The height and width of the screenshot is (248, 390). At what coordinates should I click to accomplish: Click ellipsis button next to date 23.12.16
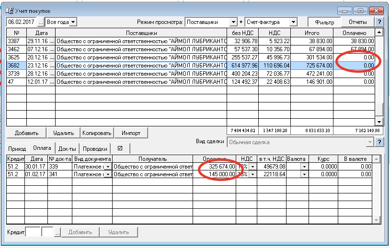(x=52, y=66)
